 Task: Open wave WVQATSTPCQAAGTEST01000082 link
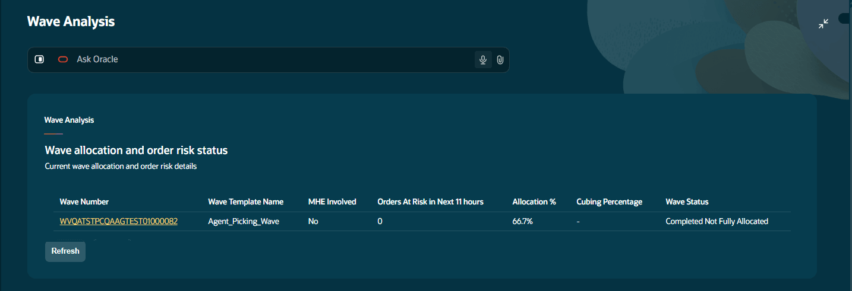point(118,221)
